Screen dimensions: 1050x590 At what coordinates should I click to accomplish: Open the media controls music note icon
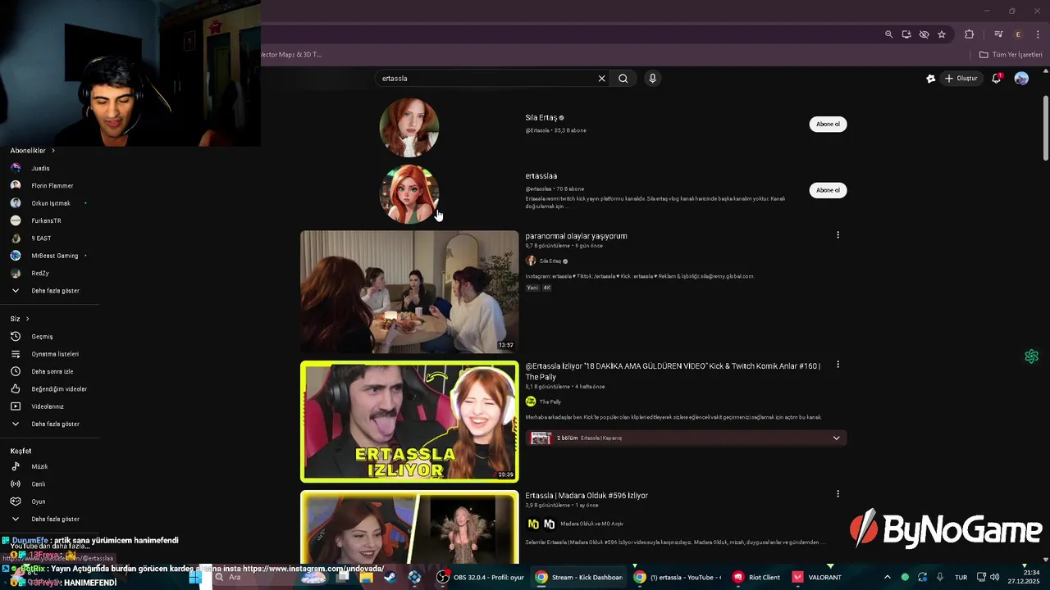pyautogui.click(x=998, y=34)
